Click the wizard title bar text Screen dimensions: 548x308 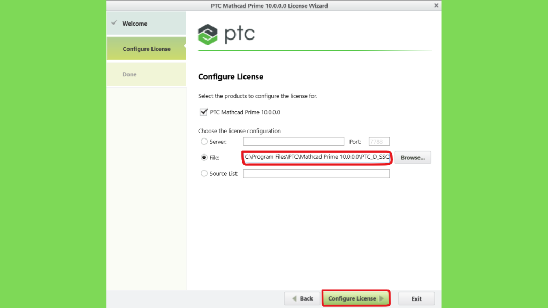coord(269,5)
